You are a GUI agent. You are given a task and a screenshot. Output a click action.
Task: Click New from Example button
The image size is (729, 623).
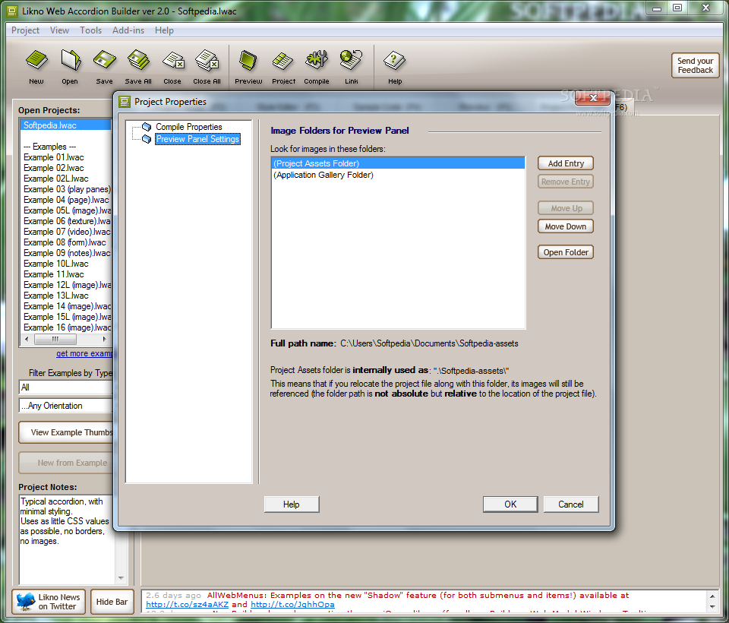click(x=65, y=463)
